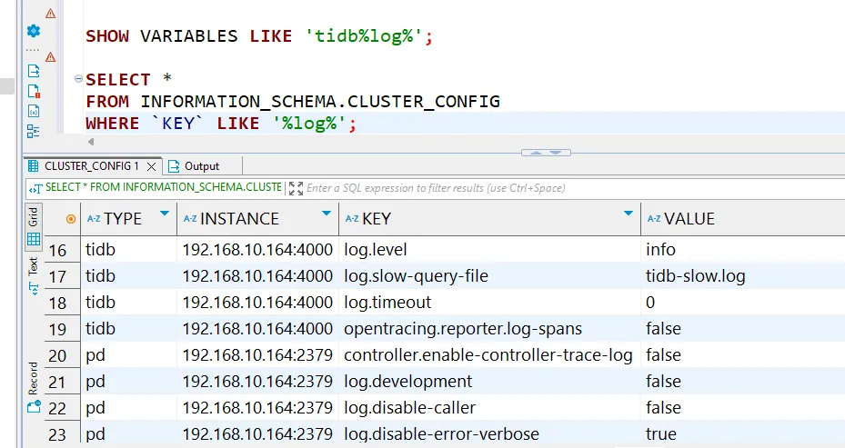Expand the filter panel with the arrows icon

[x=295, y=188]
